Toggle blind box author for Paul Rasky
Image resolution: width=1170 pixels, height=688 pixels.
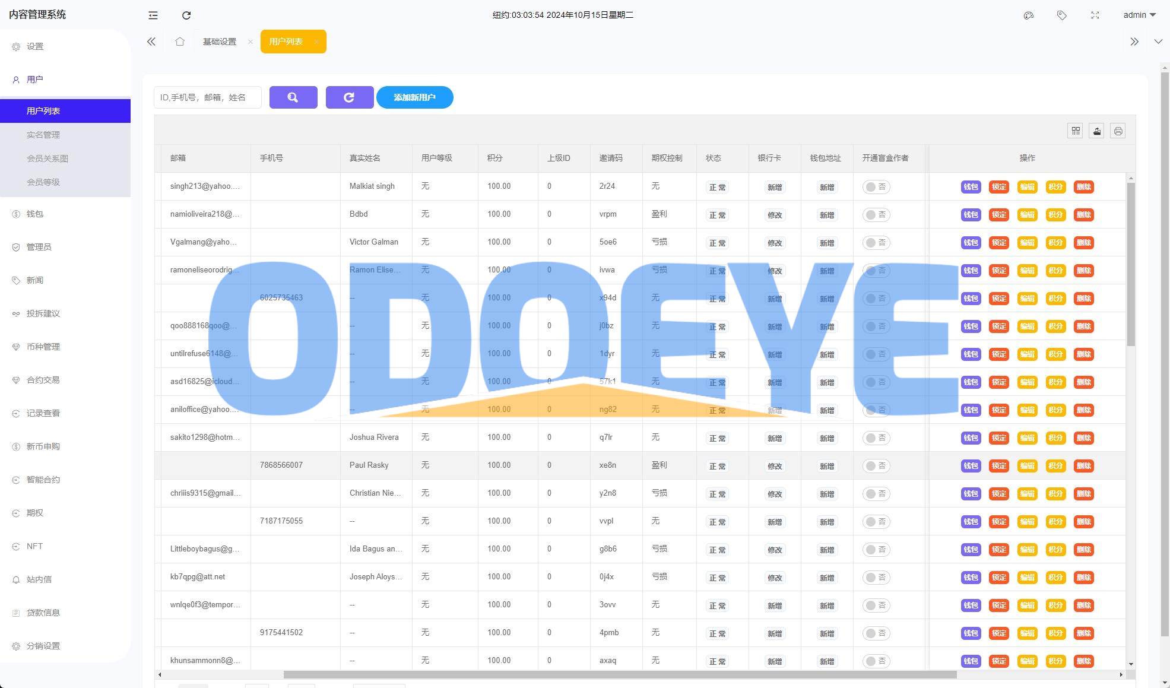[x=876, y=466]
